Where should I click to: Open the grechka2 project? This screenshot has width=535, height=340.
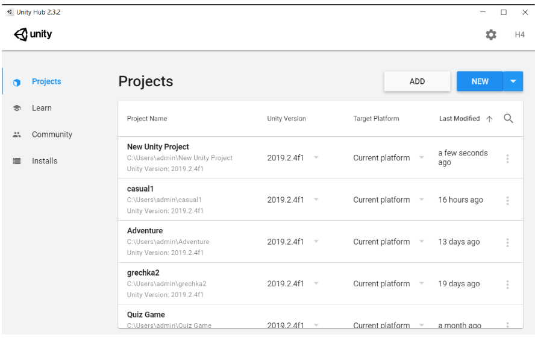click(x=143, y=272)
